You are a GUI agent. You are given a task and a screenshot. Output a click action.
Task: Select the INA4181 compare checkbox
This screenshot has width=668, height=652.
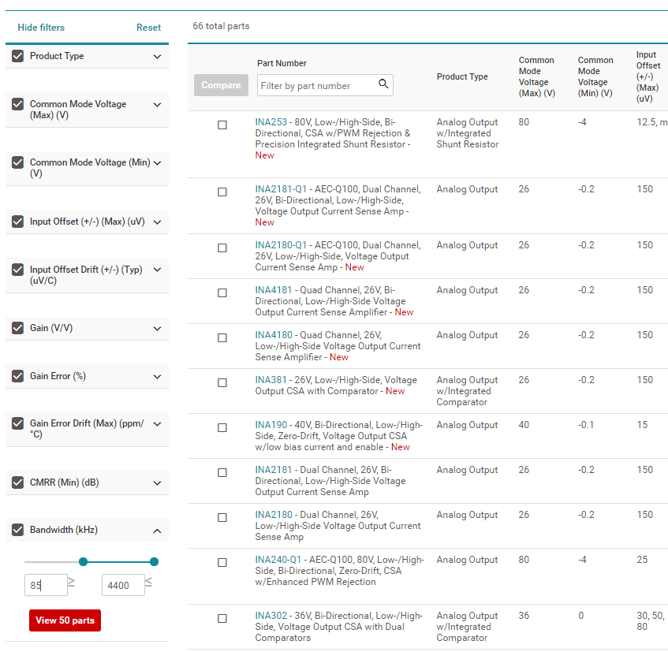(222, 293)
